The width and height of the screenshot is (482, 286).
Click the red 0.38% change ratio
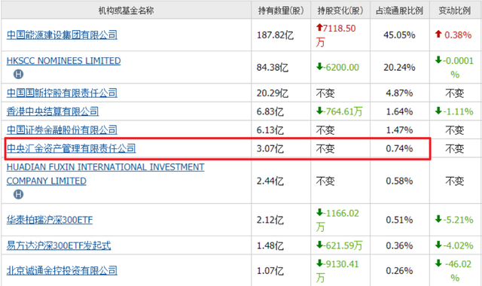tap(453, 35)
